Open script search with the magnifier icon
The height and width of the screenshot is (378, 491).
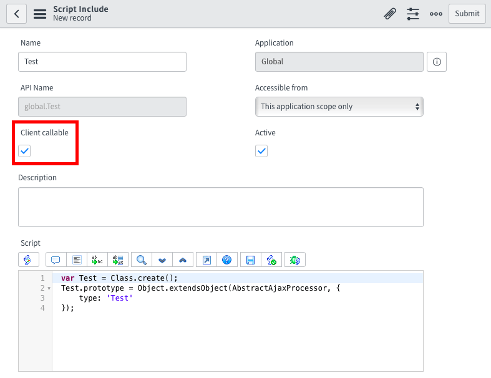[x=142, y=259]
